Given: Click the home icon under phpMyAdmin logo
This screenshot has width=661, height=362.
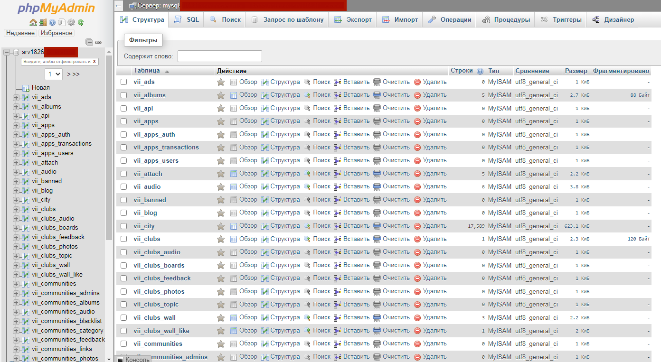Looking at the screenshot, I should [33, 22].
